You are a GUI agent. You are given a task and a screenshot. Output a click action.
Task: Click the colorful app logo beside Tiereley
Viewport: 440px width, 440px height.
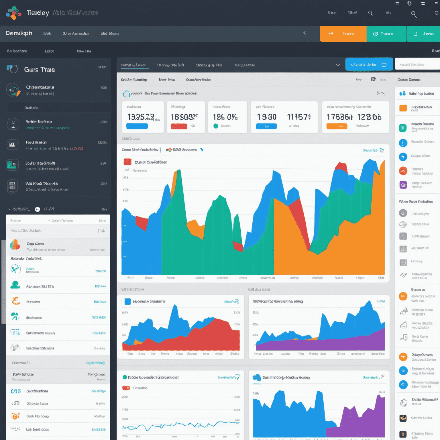13,13
